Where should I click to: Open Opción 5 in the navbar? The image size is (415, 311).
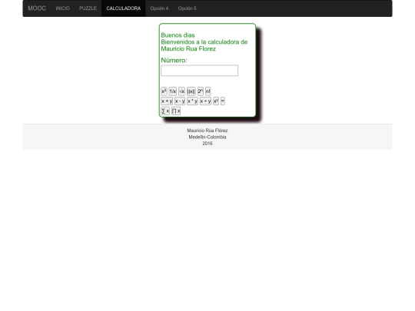187,8
